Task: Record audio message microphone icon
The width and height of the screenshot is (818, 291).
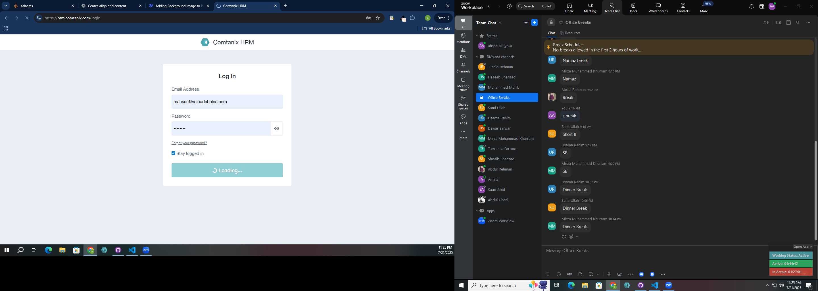Action: (609, 275)
